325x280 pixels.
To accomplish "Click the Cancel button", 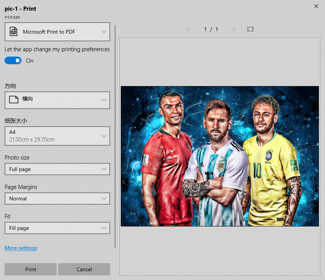I will click(x=84, y=269).
